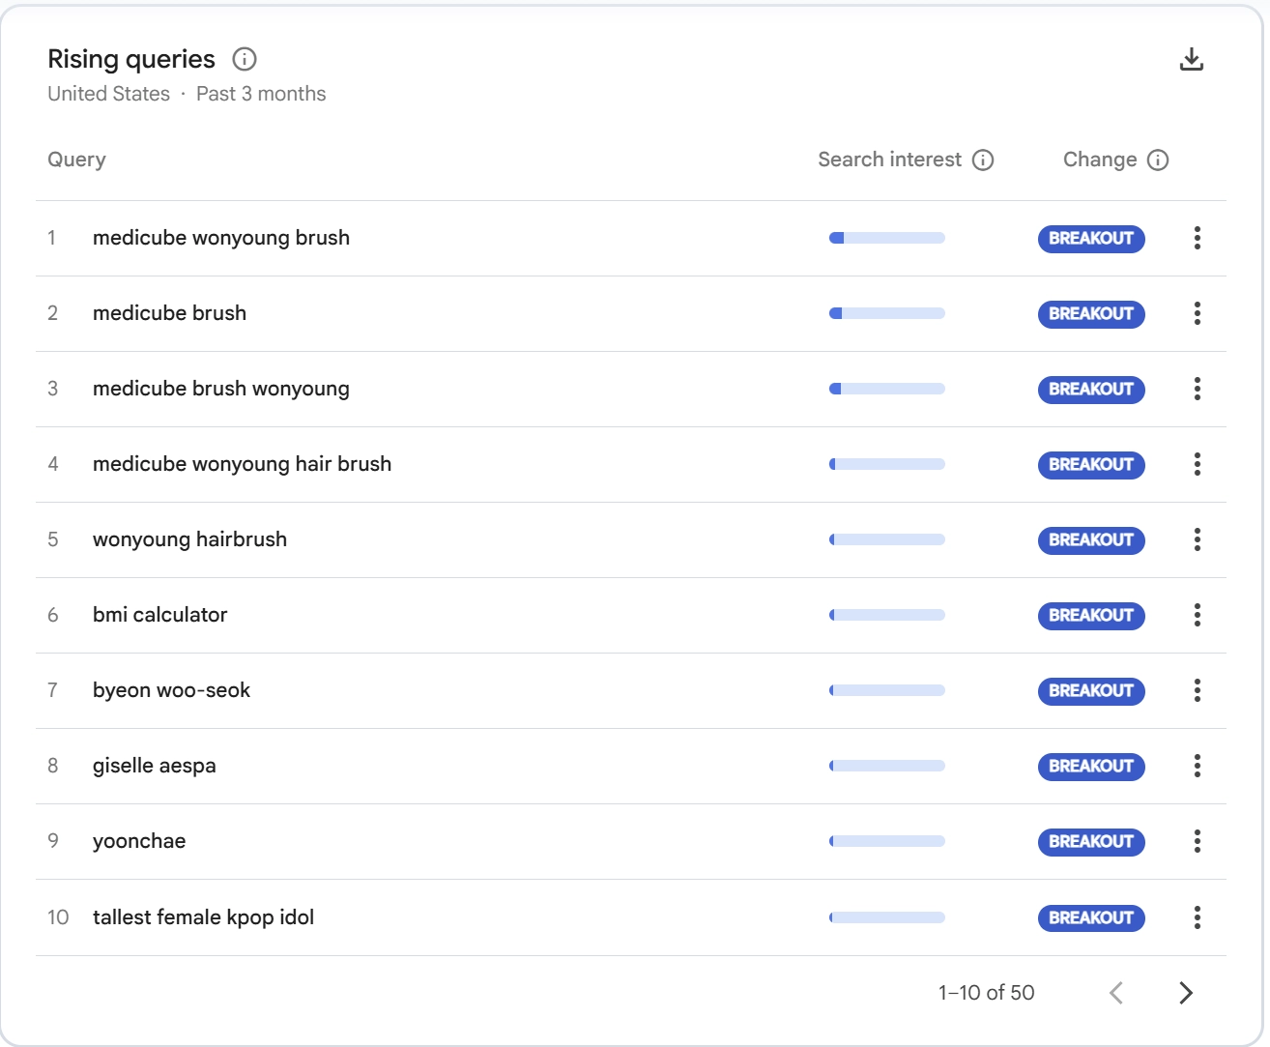Viewport: 1270px width, 1047px height.
Task: Open the query wonyoung hairbrush
Action: pos(189,539)
